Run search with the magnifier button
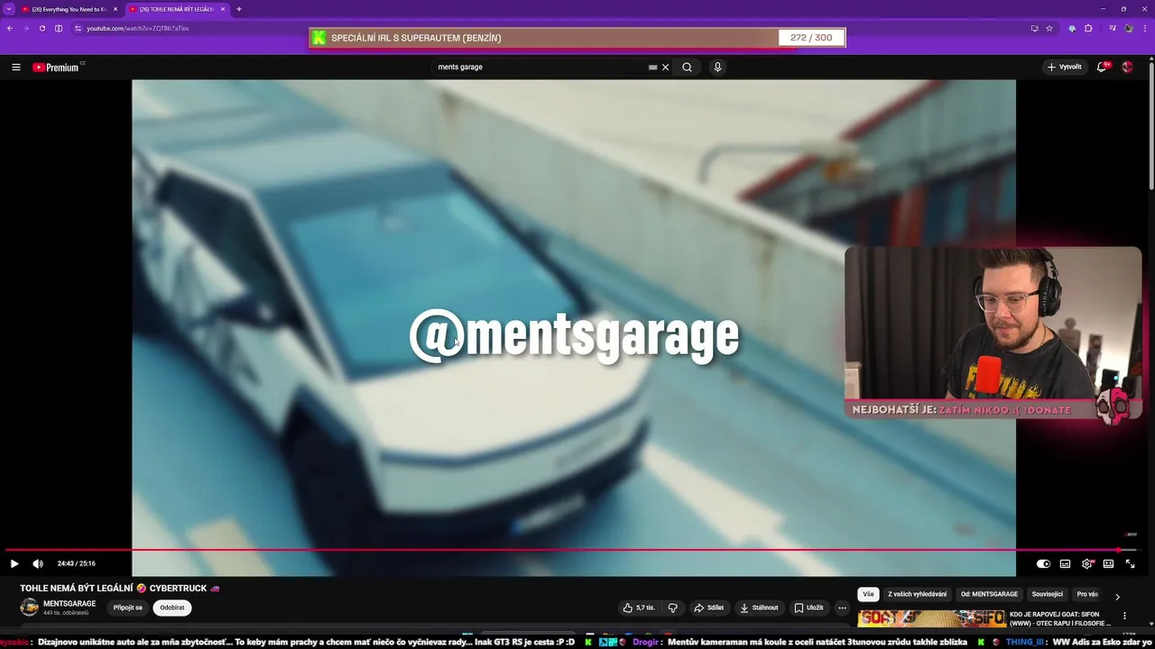This screenshot has height=649, width=1155. (x=688, y=67)
